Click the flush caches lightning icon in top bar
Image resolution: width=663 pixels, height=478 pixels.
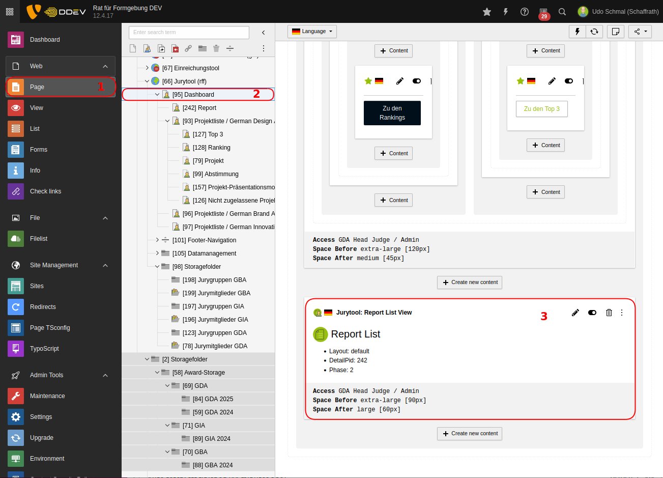(505, 12)
